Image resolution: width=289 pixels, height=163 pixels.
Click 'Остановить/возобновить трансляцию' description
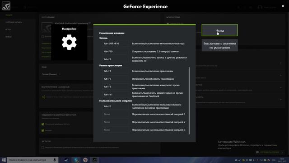153,79
